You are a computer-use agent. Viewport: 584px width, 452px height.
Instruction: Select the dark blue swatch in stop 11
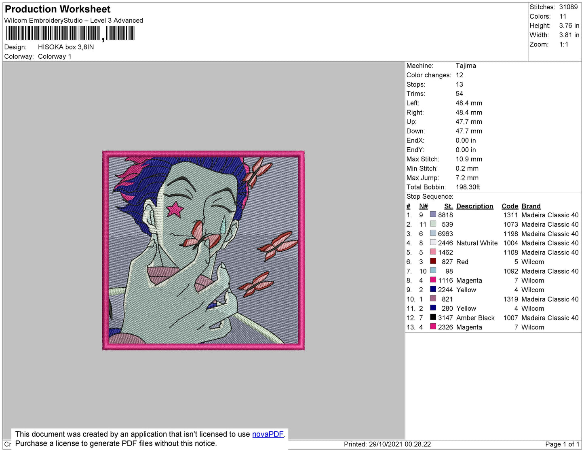(x=433, y=308)
